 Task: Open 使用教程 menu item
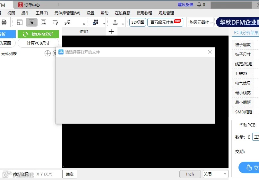[x=144, y=13]
